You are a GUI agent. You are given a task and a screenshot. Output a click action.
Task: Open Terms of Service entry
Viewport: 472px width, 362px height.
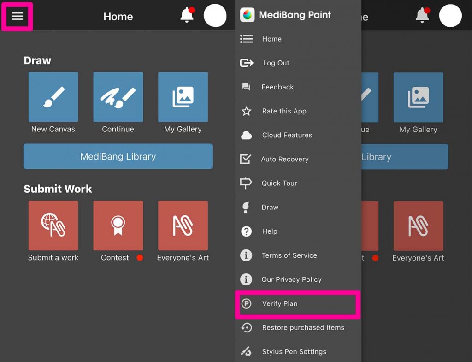(x=298, y=255)
